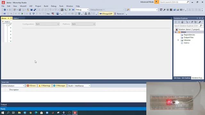Open the Build + IntelliSense dropdown
The image size is (205, 115).
pos(79,86)
